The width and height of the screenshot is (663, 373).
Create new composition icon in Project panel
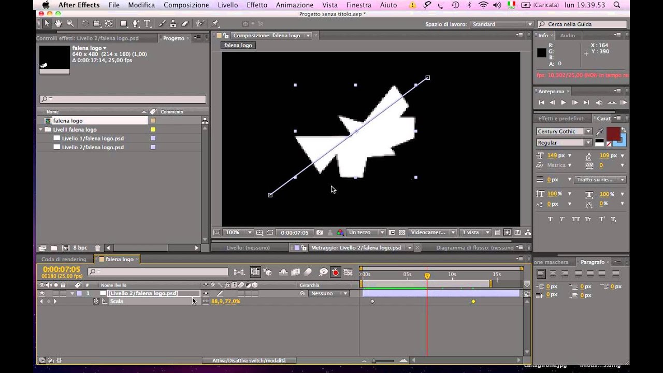point(66,248)
